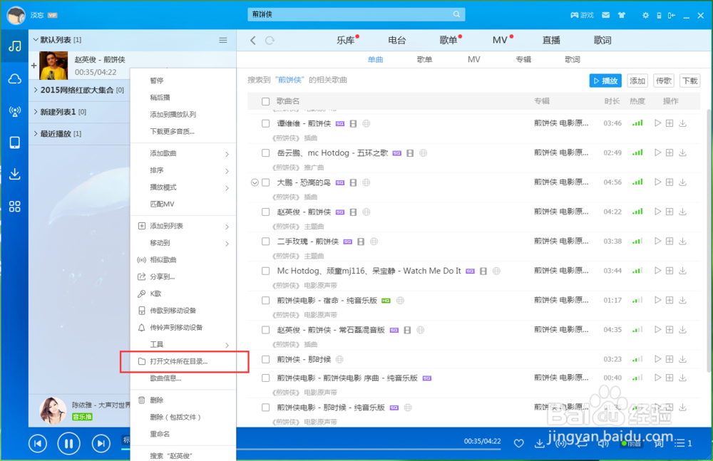713x461 pixels.
Task: Expand the 2015网络红歌大集合 playlist
Action: [x=36, y=90]
